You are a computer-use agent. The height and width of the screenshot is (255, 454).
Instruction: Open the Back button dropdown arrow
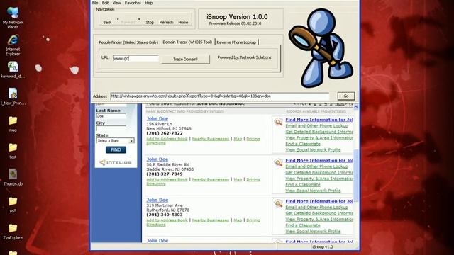[118, 19]
